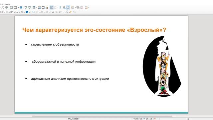Click the Display Views icon
Image resolution: width=213 pixels, height=120 pixels.
coord(15,8)
